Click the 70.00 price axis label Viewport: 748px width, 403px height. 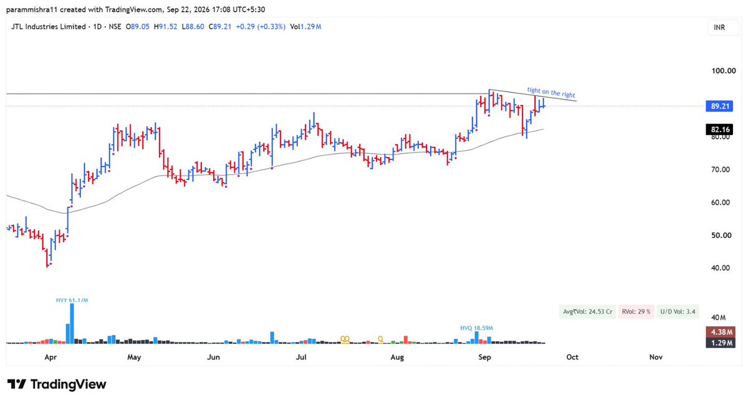tap(722, 169)
